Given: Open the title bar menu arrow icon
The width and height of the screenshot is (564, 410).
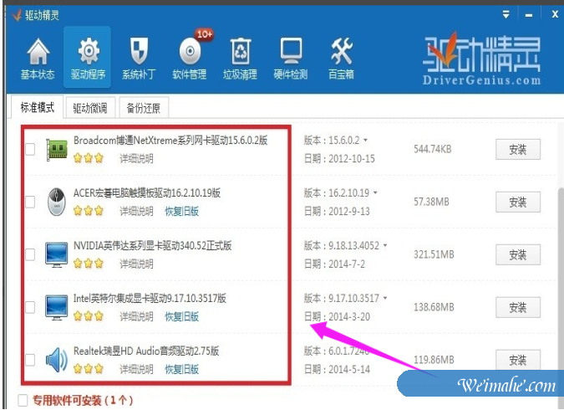Looking at the screenshot, I should [506, 15].
